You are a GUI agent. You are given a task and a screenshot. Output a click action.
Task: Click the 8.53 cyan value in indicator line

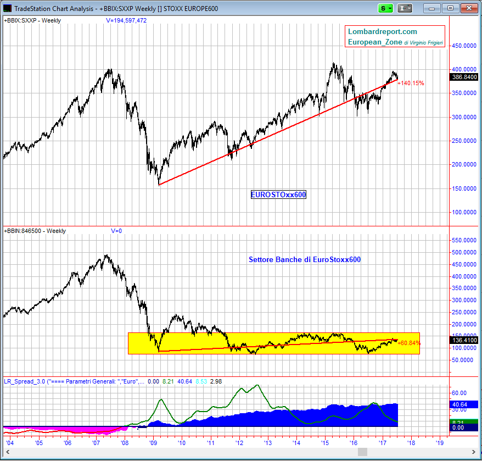coord(201,381)
